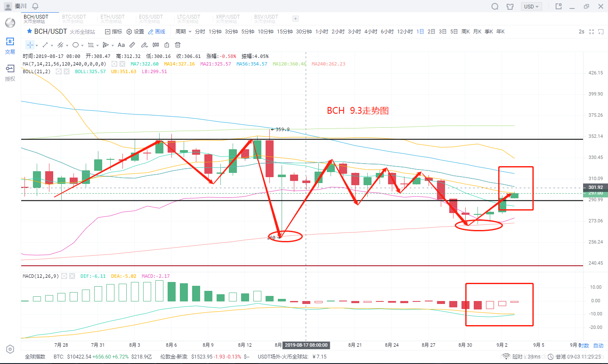608x364 pixels.
Task: Click the user avatar icon
Action: (8, 6)
